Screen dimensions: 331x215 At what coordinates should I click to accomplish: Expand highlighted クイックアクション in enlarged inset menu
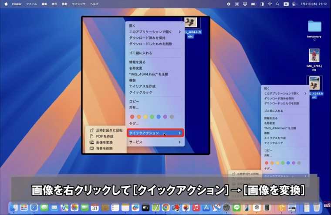[x=155, y=133]
